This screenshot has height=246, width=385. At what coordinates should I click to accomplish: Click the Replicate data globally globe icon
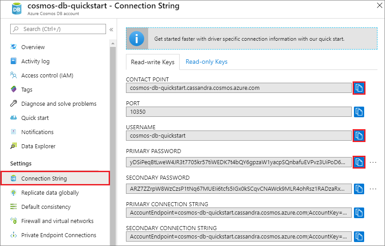13,192
